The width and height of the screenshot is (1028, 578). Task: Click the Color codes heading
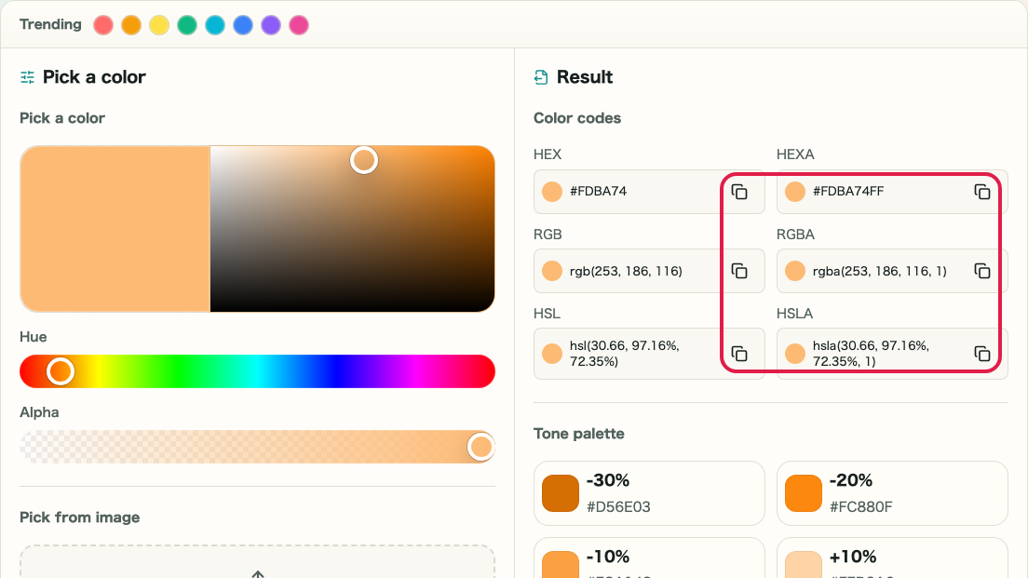click(577, 118)
